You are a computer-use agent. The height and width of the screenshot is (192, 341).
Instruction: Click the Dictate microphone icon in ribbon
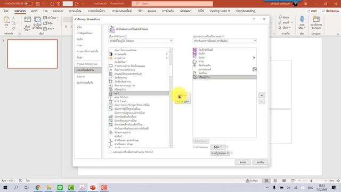coord(302,19)
